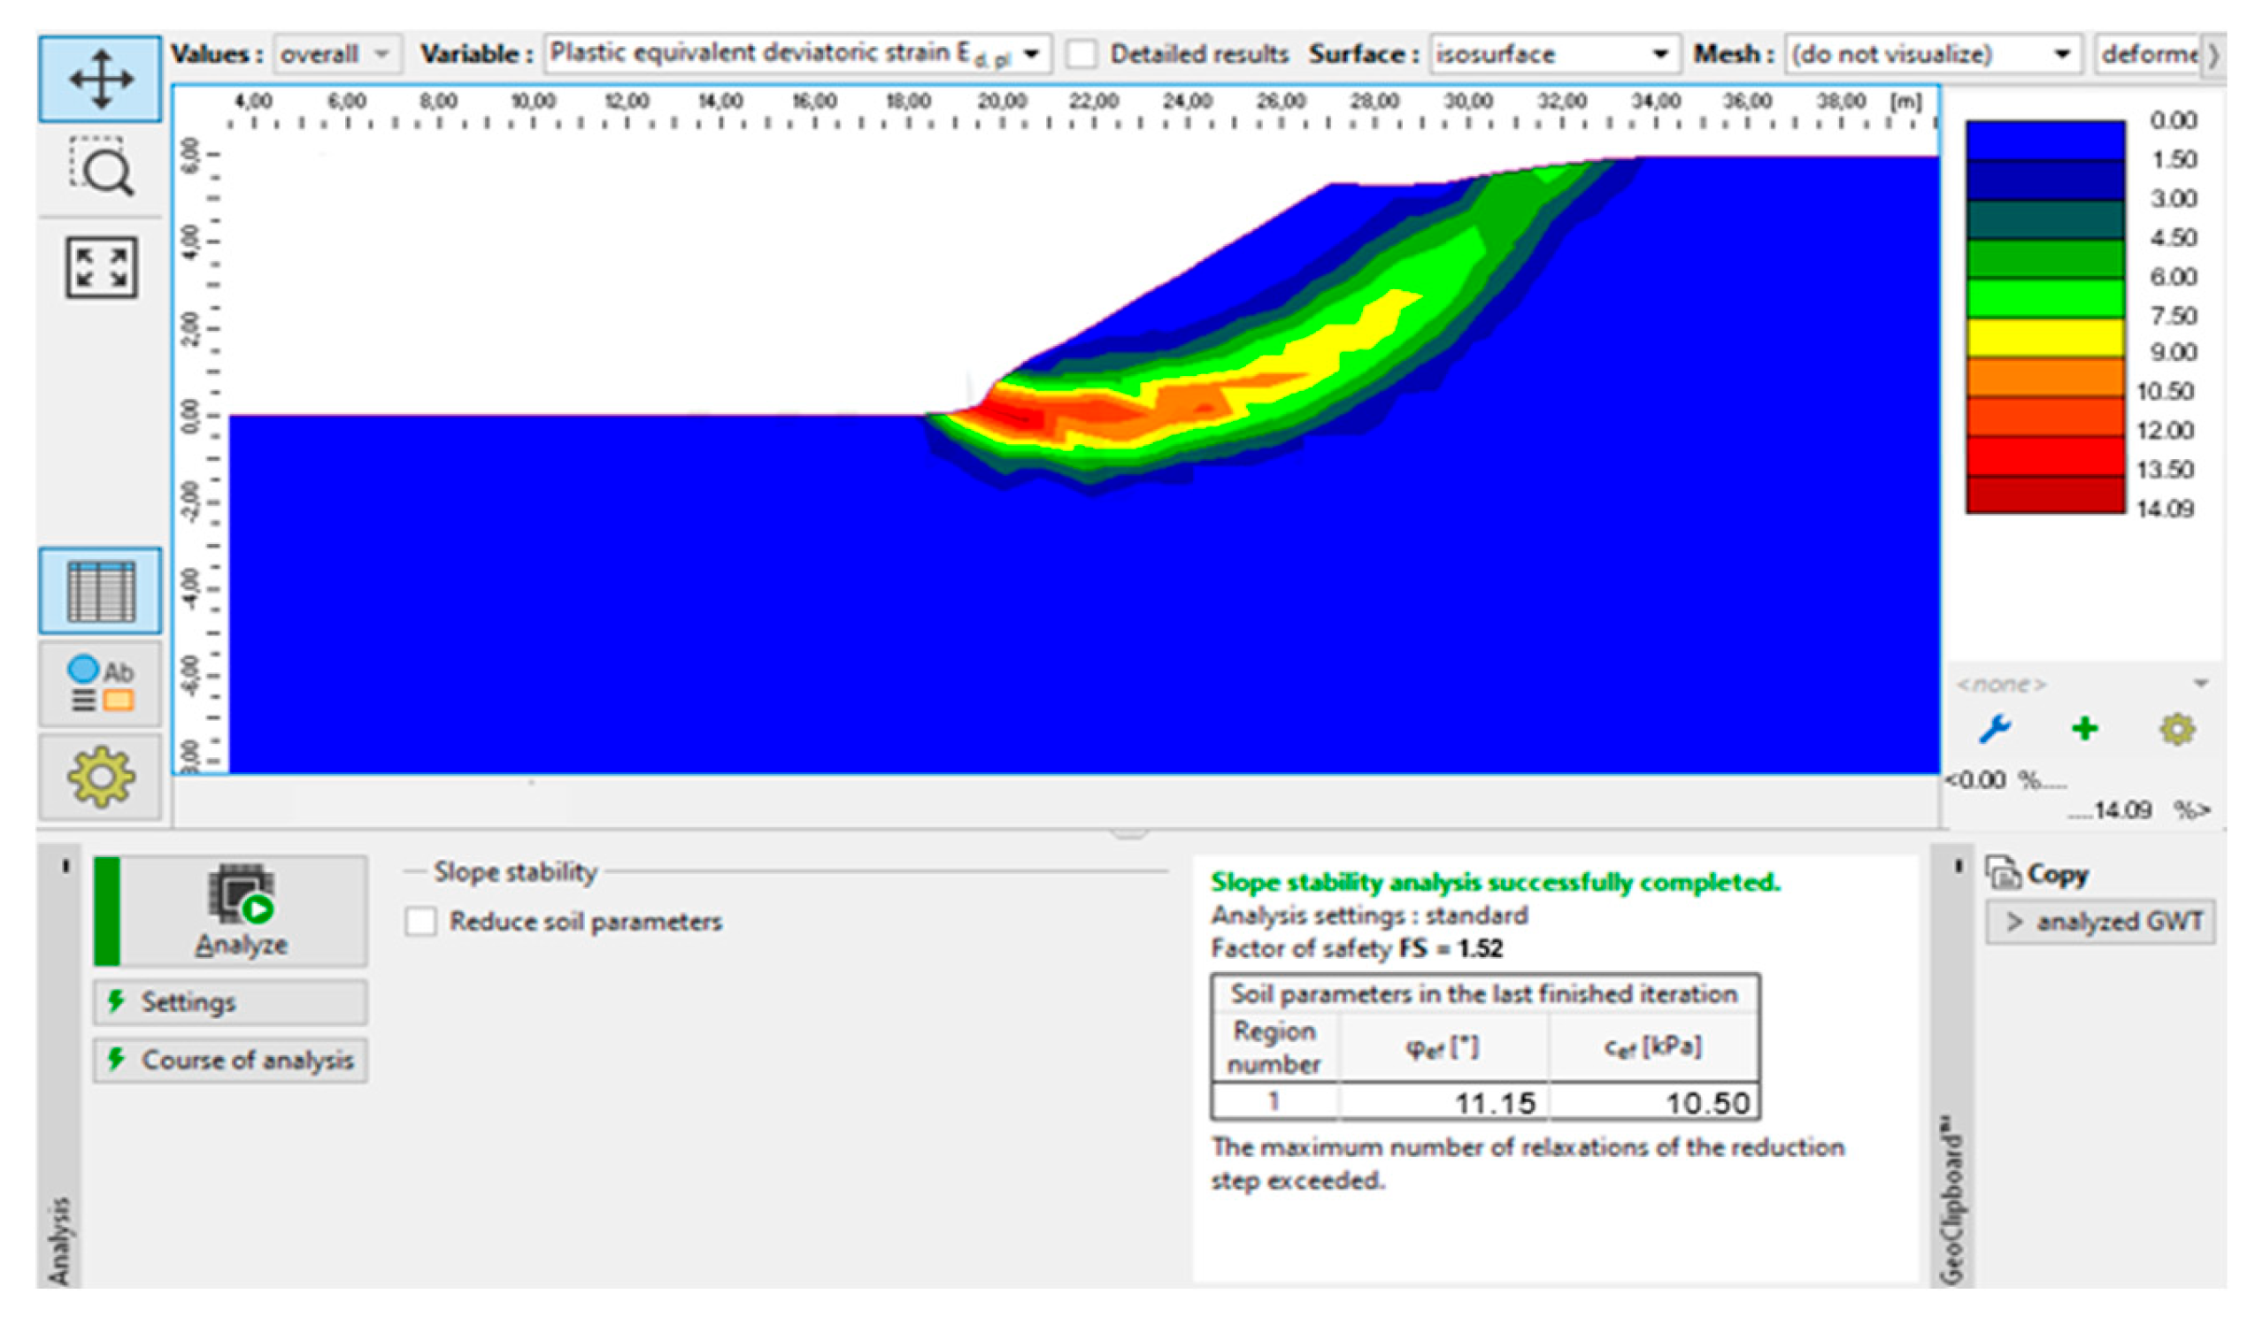
Task: Click the toolbar scroll right arrow
Action: (2213, 55)
